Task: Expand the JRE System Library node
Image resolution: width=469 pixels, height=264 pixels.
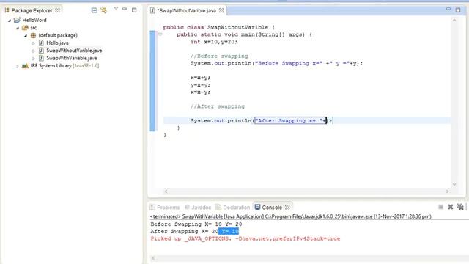Action: (x=18, y=66)
